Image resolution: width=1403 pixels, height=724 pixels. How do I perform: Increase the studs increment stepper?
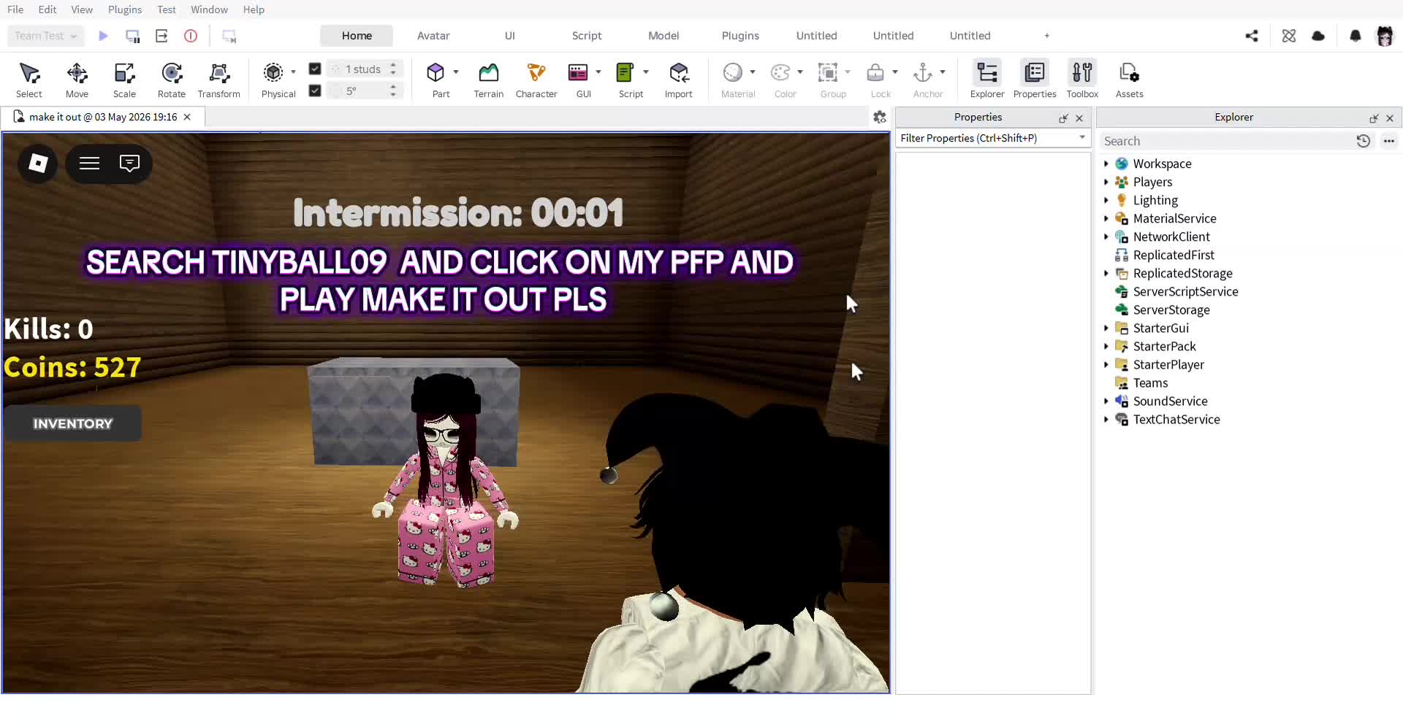pyautogui.click(x=393, y=65)
